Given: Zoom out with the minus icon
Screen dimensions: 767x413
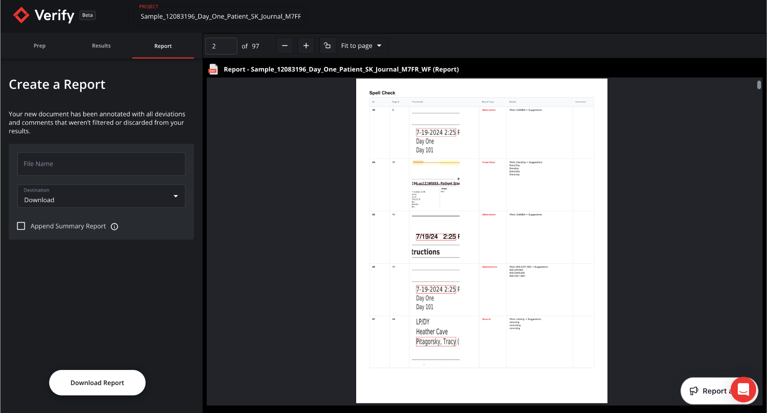Looking at the screenshot, I should pyautogui.click(x=285, y=46).
